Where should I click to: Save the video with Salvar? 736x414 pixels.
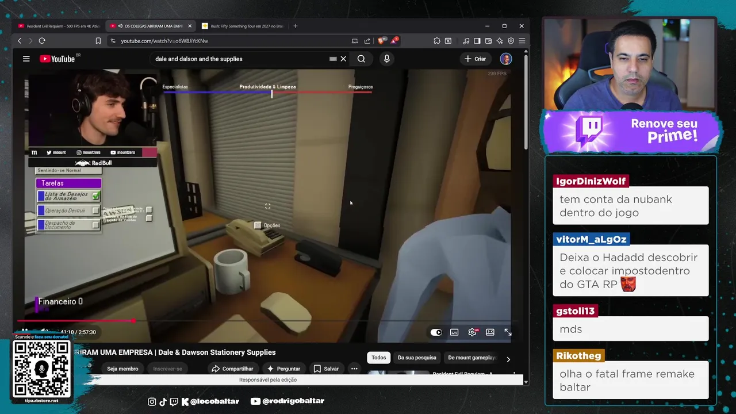point(326,369)
